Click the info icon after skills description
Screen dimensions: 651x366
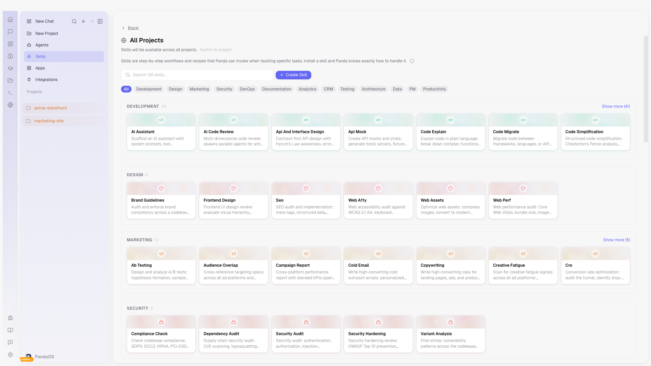tap(412, 61)
